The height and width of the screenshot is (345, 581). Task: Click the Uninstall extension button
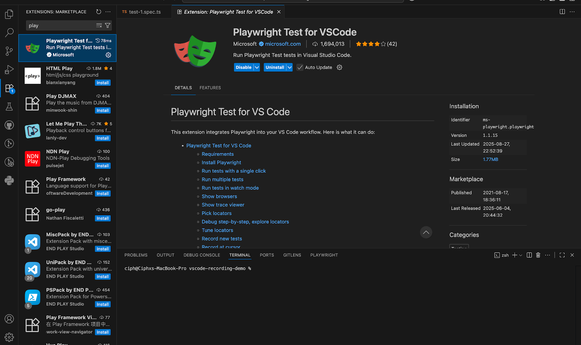275,67
